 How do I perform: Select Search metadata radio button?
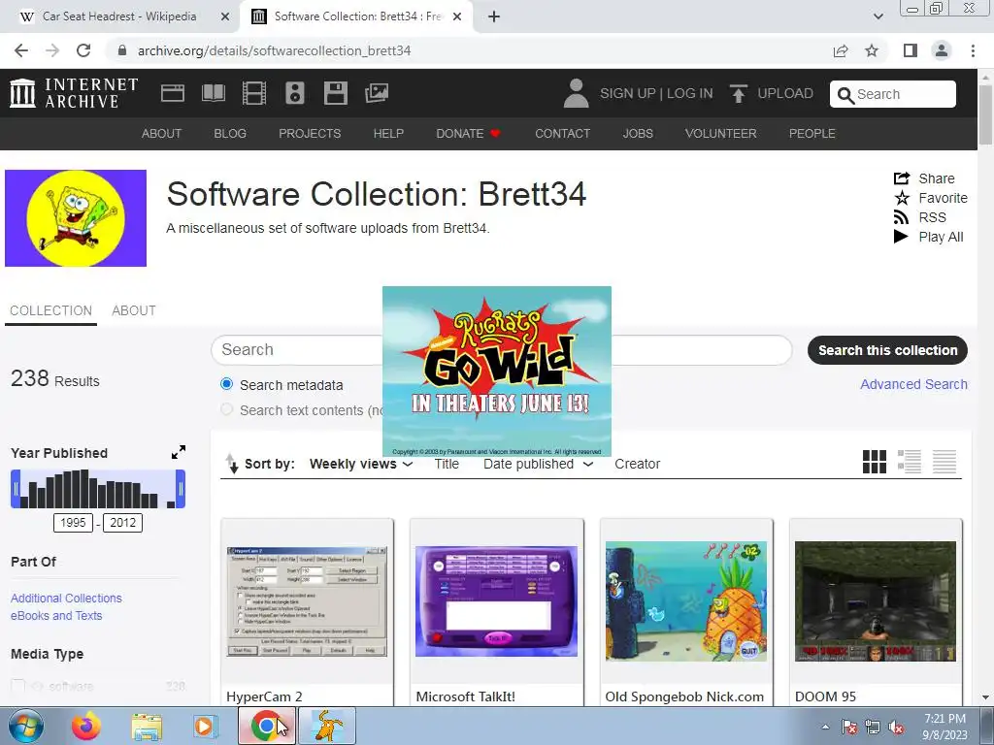click(226, 384)
